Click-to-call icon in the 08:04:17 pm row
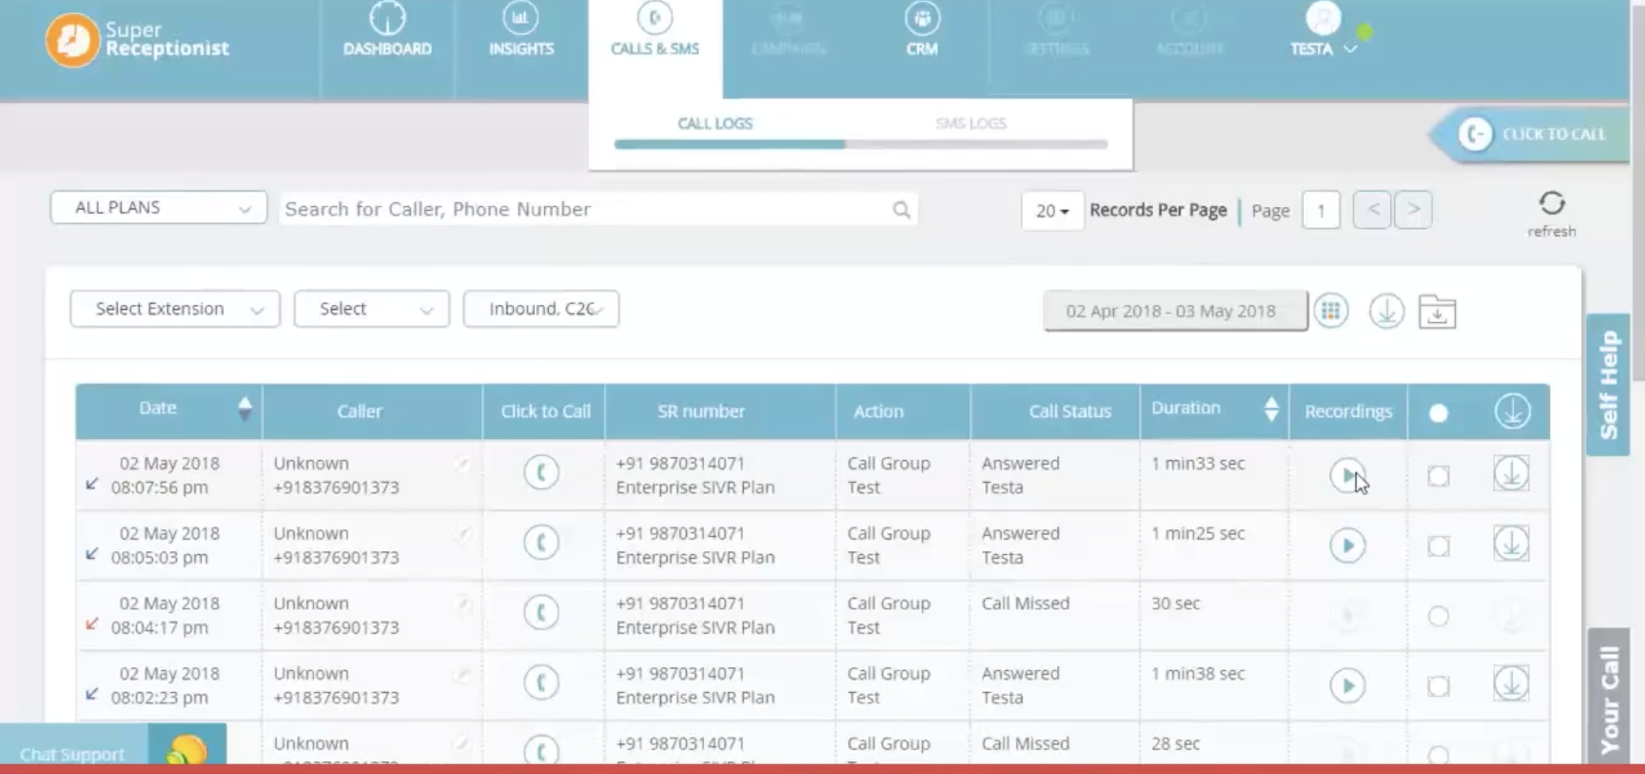Screen dimensions: 1645x774 (542, 612)
